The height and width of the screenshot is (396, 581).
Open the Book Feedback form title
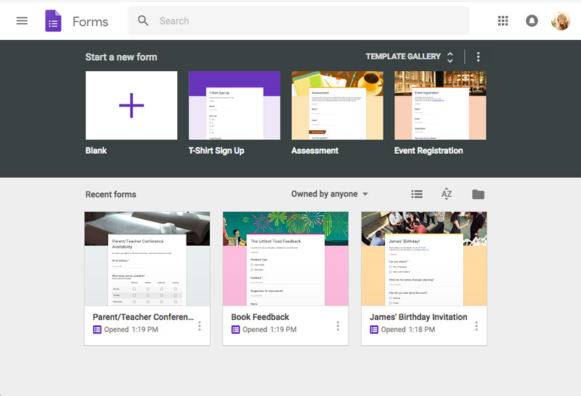tap(260, 317)
